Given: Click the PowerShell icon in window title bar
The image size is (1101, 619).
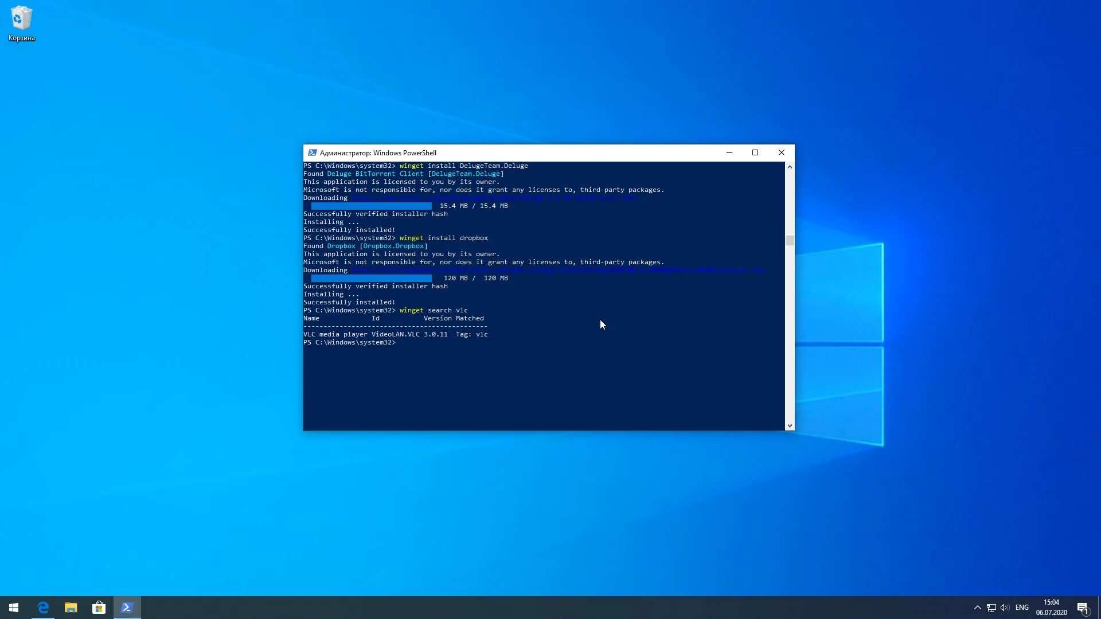Looking at the screenshot, I should pos(312,152).
